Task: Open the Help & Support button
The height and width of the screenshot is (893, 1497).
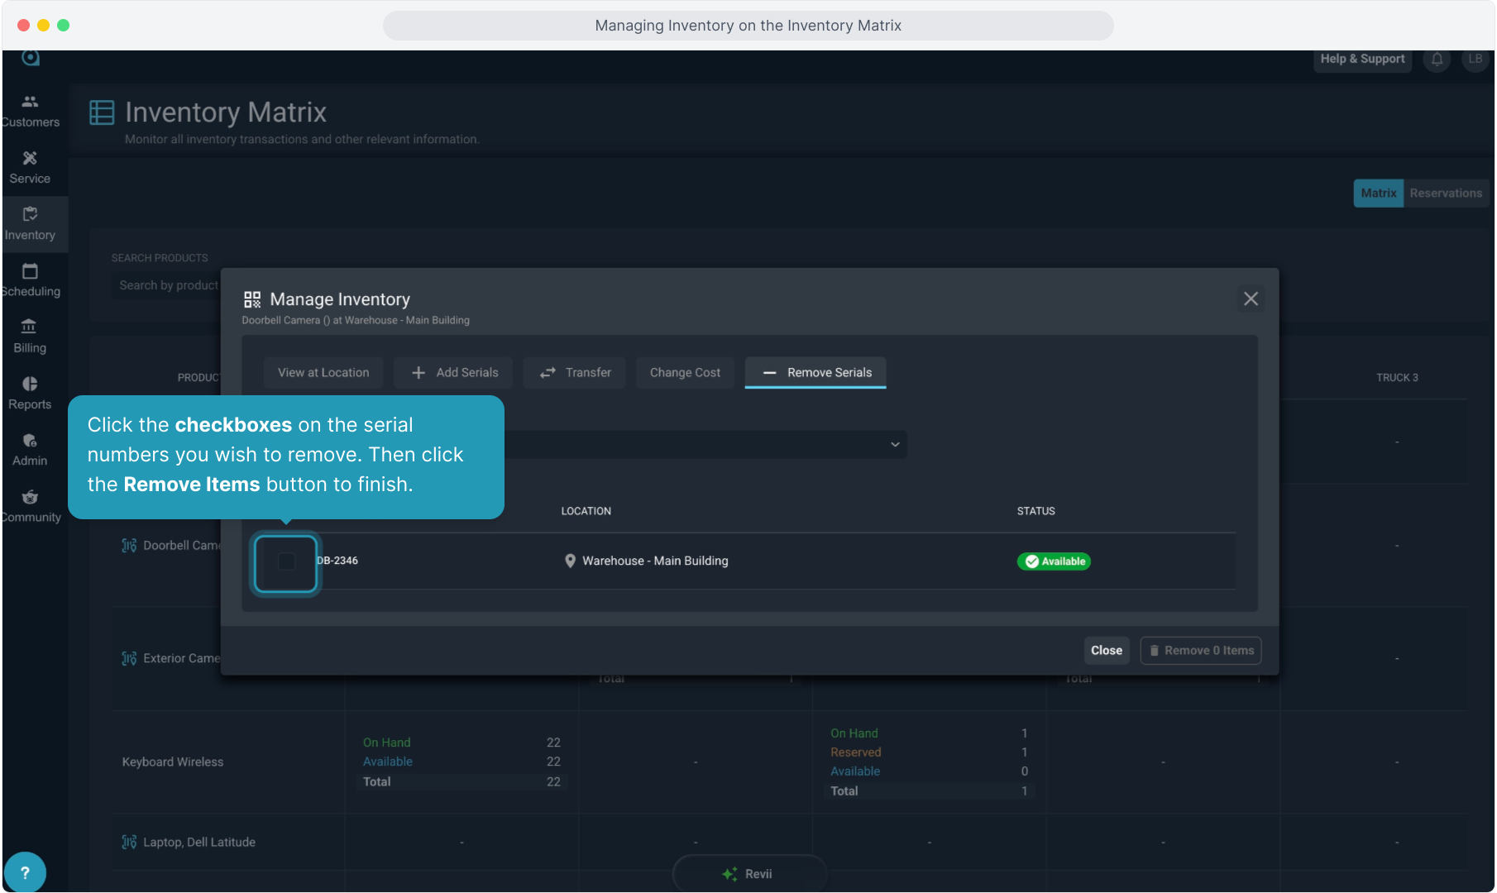Action: (x=1362, y=60)
